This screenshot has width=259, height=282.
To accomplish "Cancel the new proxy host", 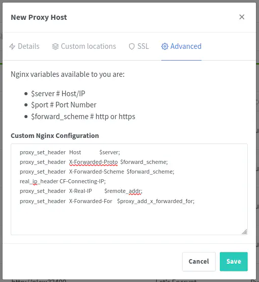I will pyautogui.click(x=199, y=261).
